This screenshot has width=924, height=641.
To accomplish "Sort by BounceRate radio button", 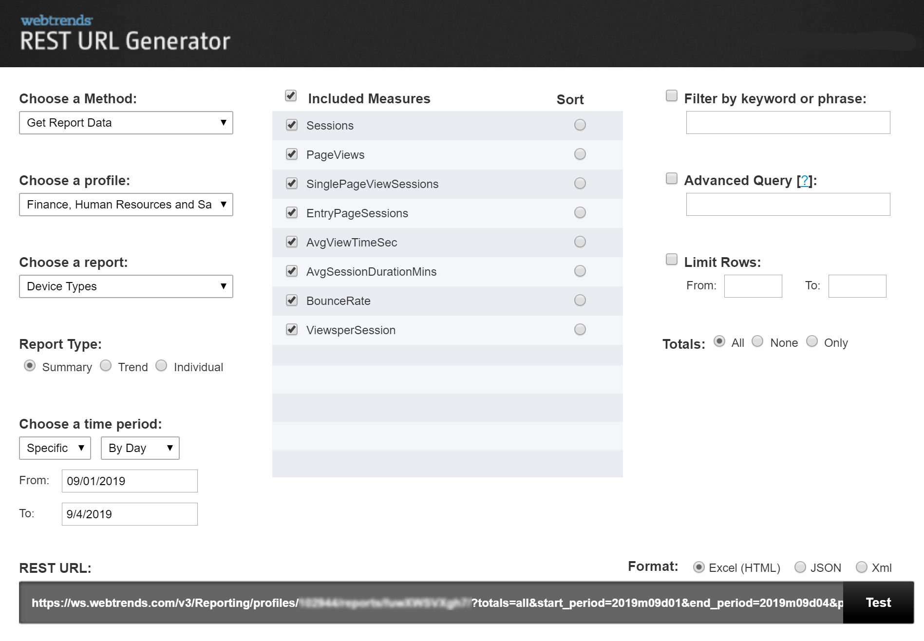I will click(580, 301).
